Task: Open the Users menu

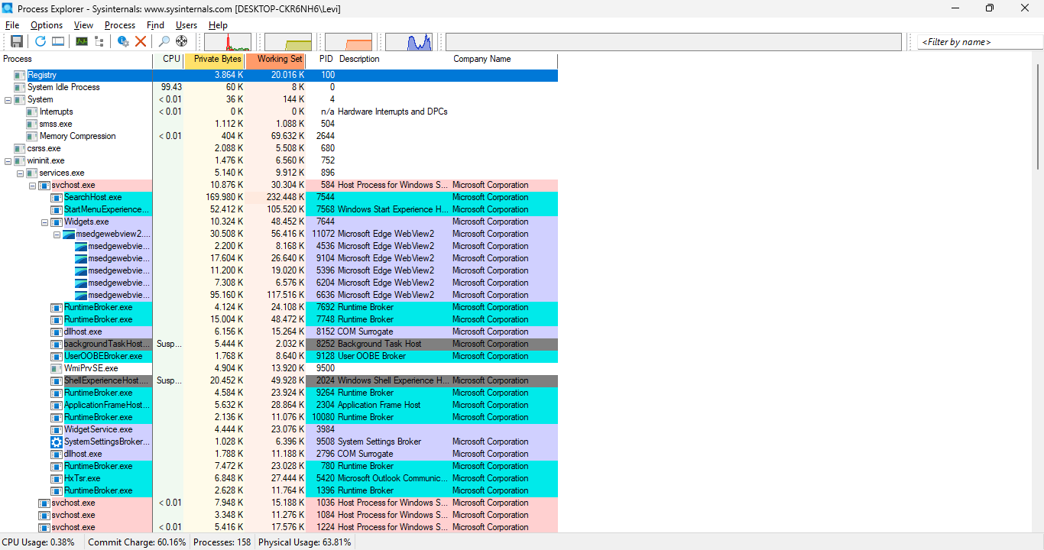Action: (186, 25)
